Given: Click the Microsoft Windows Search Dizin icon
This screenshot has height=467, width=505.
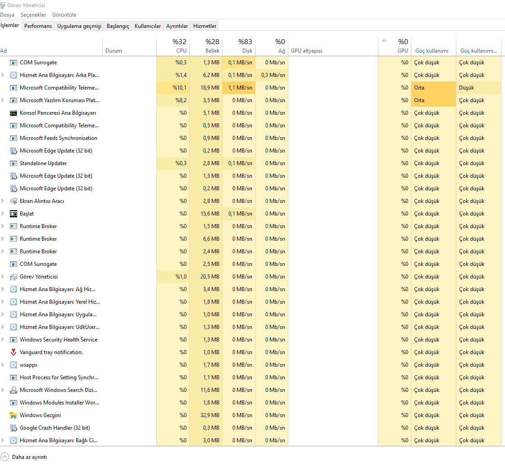Looking at the screenshot, I should coord(13,390).
